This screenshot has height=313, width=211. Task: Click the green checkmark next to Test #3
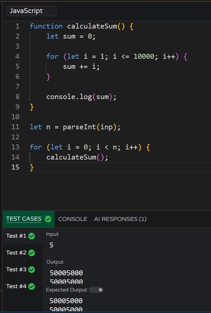pyautogui.click(x=32, y=270)
